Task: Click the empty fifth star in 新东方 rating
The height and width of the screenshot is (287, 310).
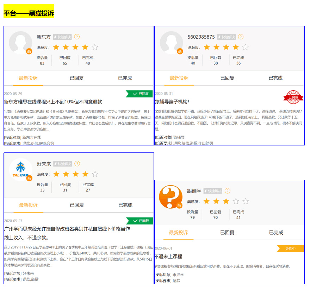Action: click(95, 47)
